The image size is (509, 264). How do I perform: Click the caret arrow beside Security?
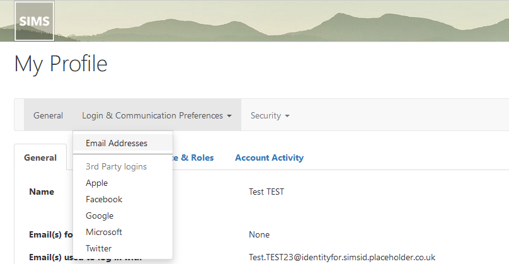(287, 116)
